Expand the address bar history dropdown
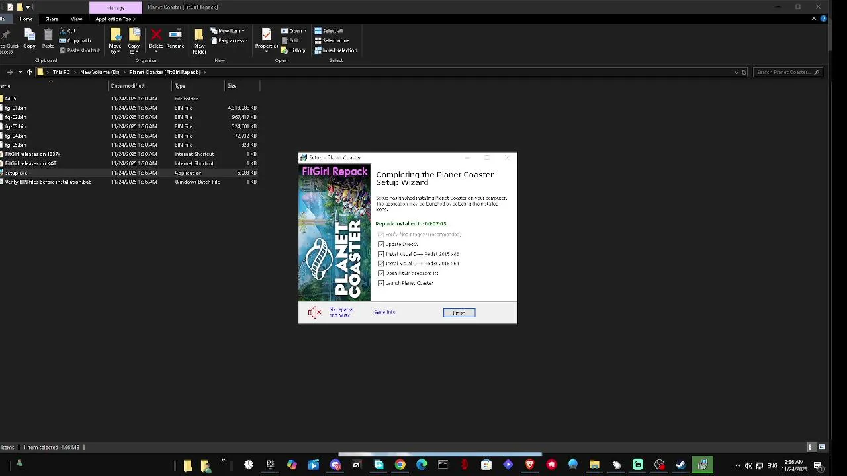This screenshot has height=476, width=847. click(736, 72)
